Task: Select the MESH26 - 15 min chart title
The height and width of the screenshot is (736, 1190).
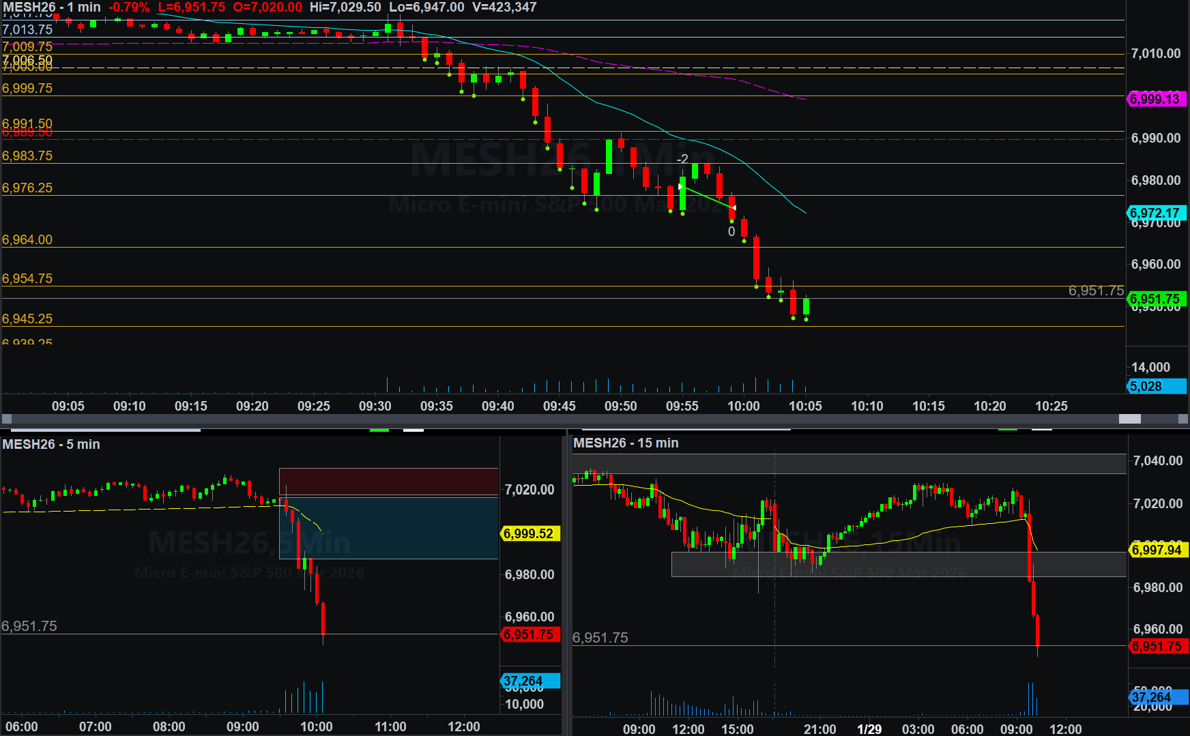Action: pyautogui.click(x=626, y=443)
